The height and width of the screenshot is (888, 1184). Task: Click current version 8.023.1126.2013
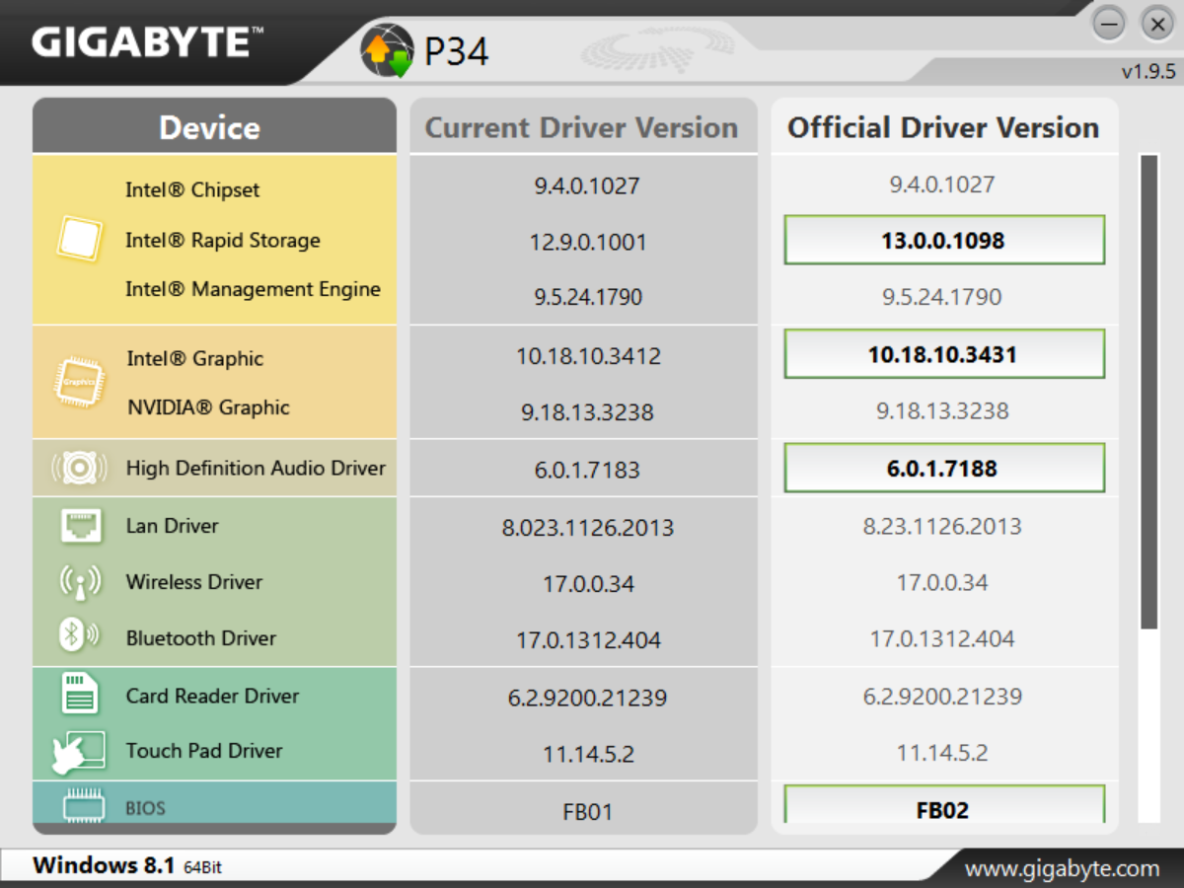pos(587,528)
